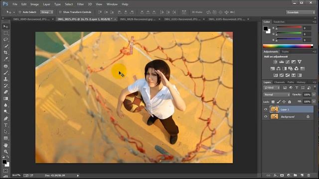The height and width of the screenshot is (179, 319).
Task: Toggle lock all padlock
Action: 290,101
